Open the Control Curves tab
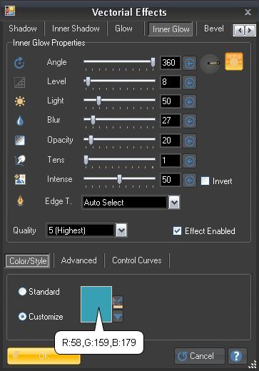The image size is (259, 371). coord(137,260)
